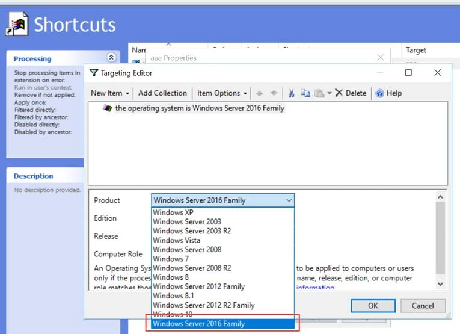Click Add Collection in the toolbar
Screen dimensions: 460x334
pyautogui.click(x=162, y=93)
